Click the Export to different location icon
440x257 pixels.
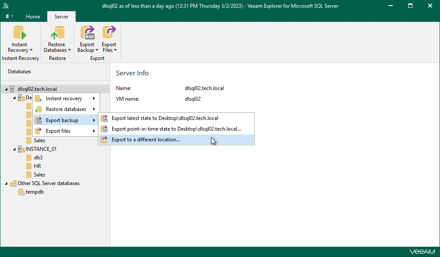104,140
